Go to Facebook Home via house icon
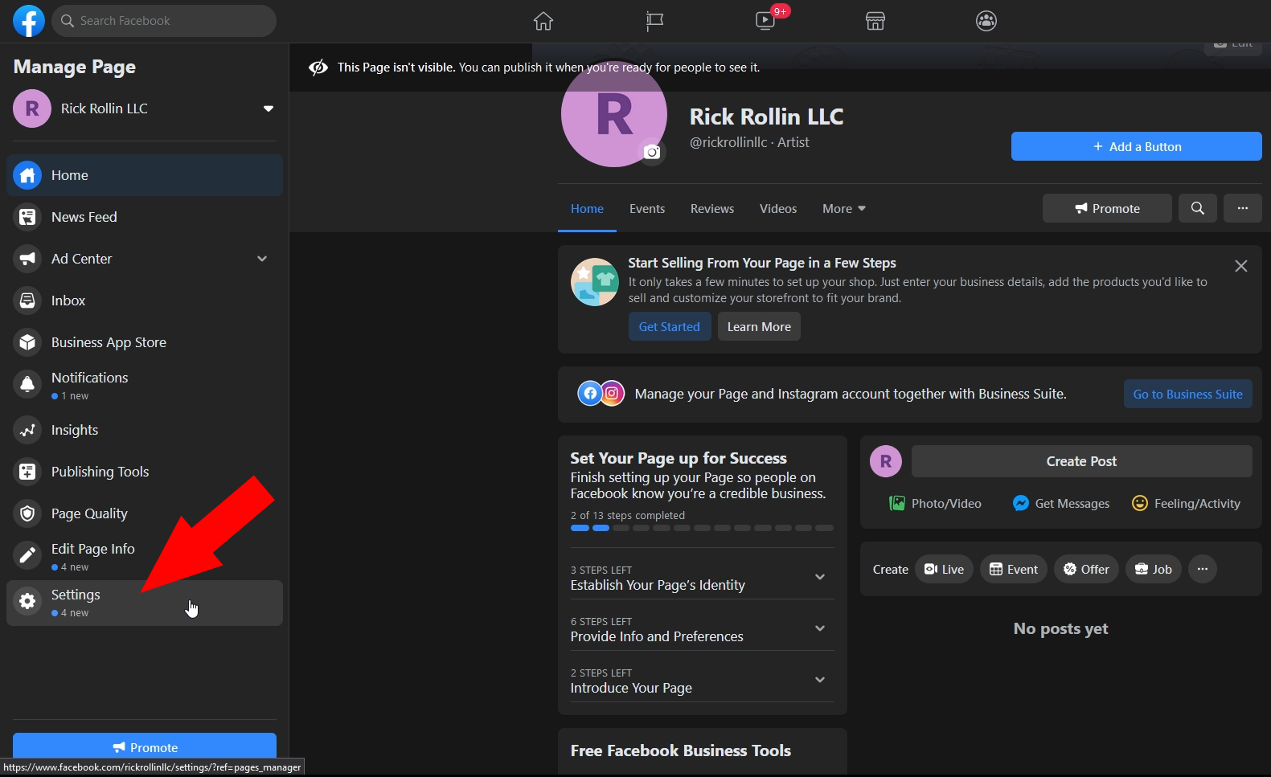 543,21
